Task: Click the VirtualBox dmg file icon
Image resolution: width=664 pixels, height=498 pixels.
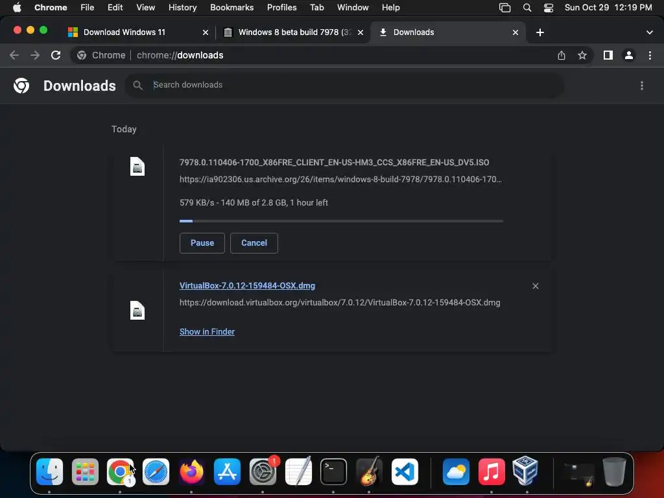Action: tap(137, 311)
